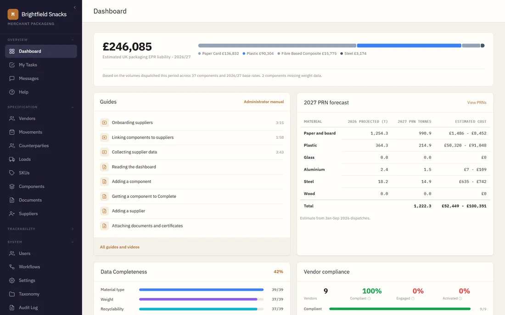
Task: Click the Paper Card segment of liability bar
Action: coord(277,46)
